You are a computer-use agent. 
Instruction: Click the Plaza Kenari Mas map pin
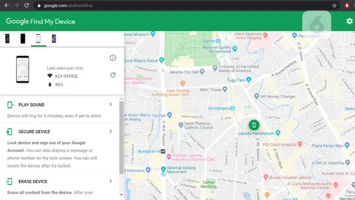pos(347,146)
